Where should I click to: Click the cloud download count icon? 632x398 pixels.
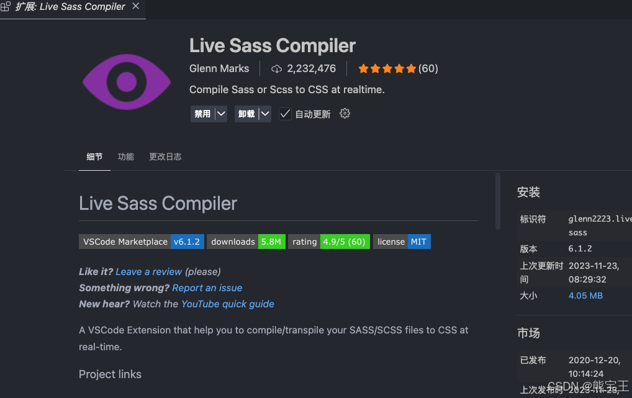(276, 69)
